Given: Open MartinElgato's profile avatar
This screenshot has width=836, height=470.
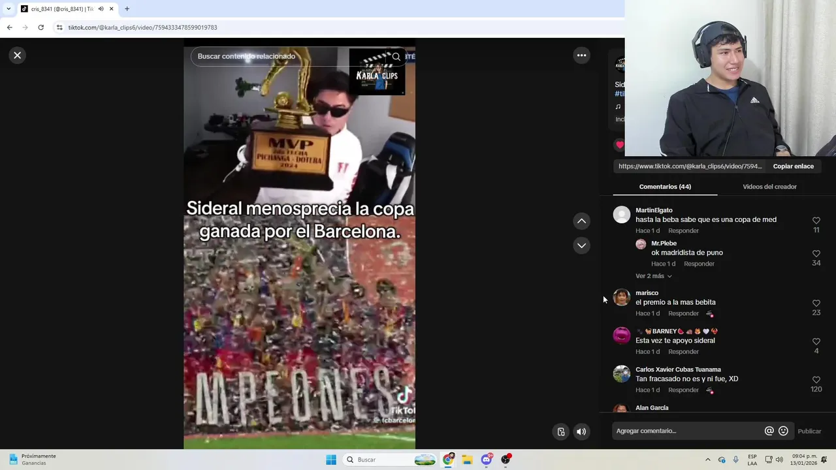Looking at the screenshot, I should [622, 215].
